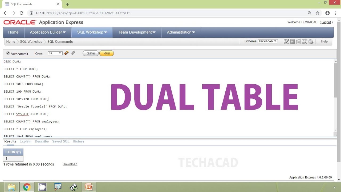Click the zoom magnifier icon in address bar

coord(309,13)
